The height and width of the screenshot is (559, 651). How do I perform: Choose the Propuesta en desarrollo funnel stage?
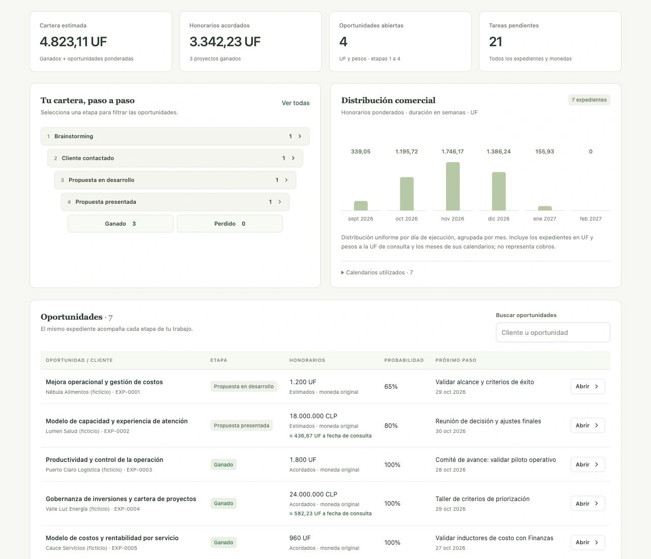coord(175,180)
